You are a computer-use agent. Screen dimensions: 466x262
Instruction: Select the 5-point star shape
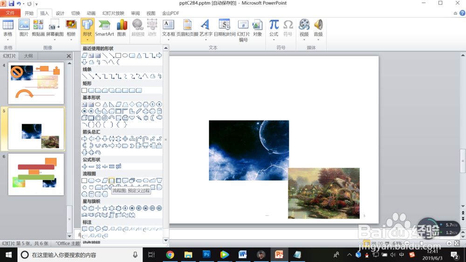coord(104,208)
